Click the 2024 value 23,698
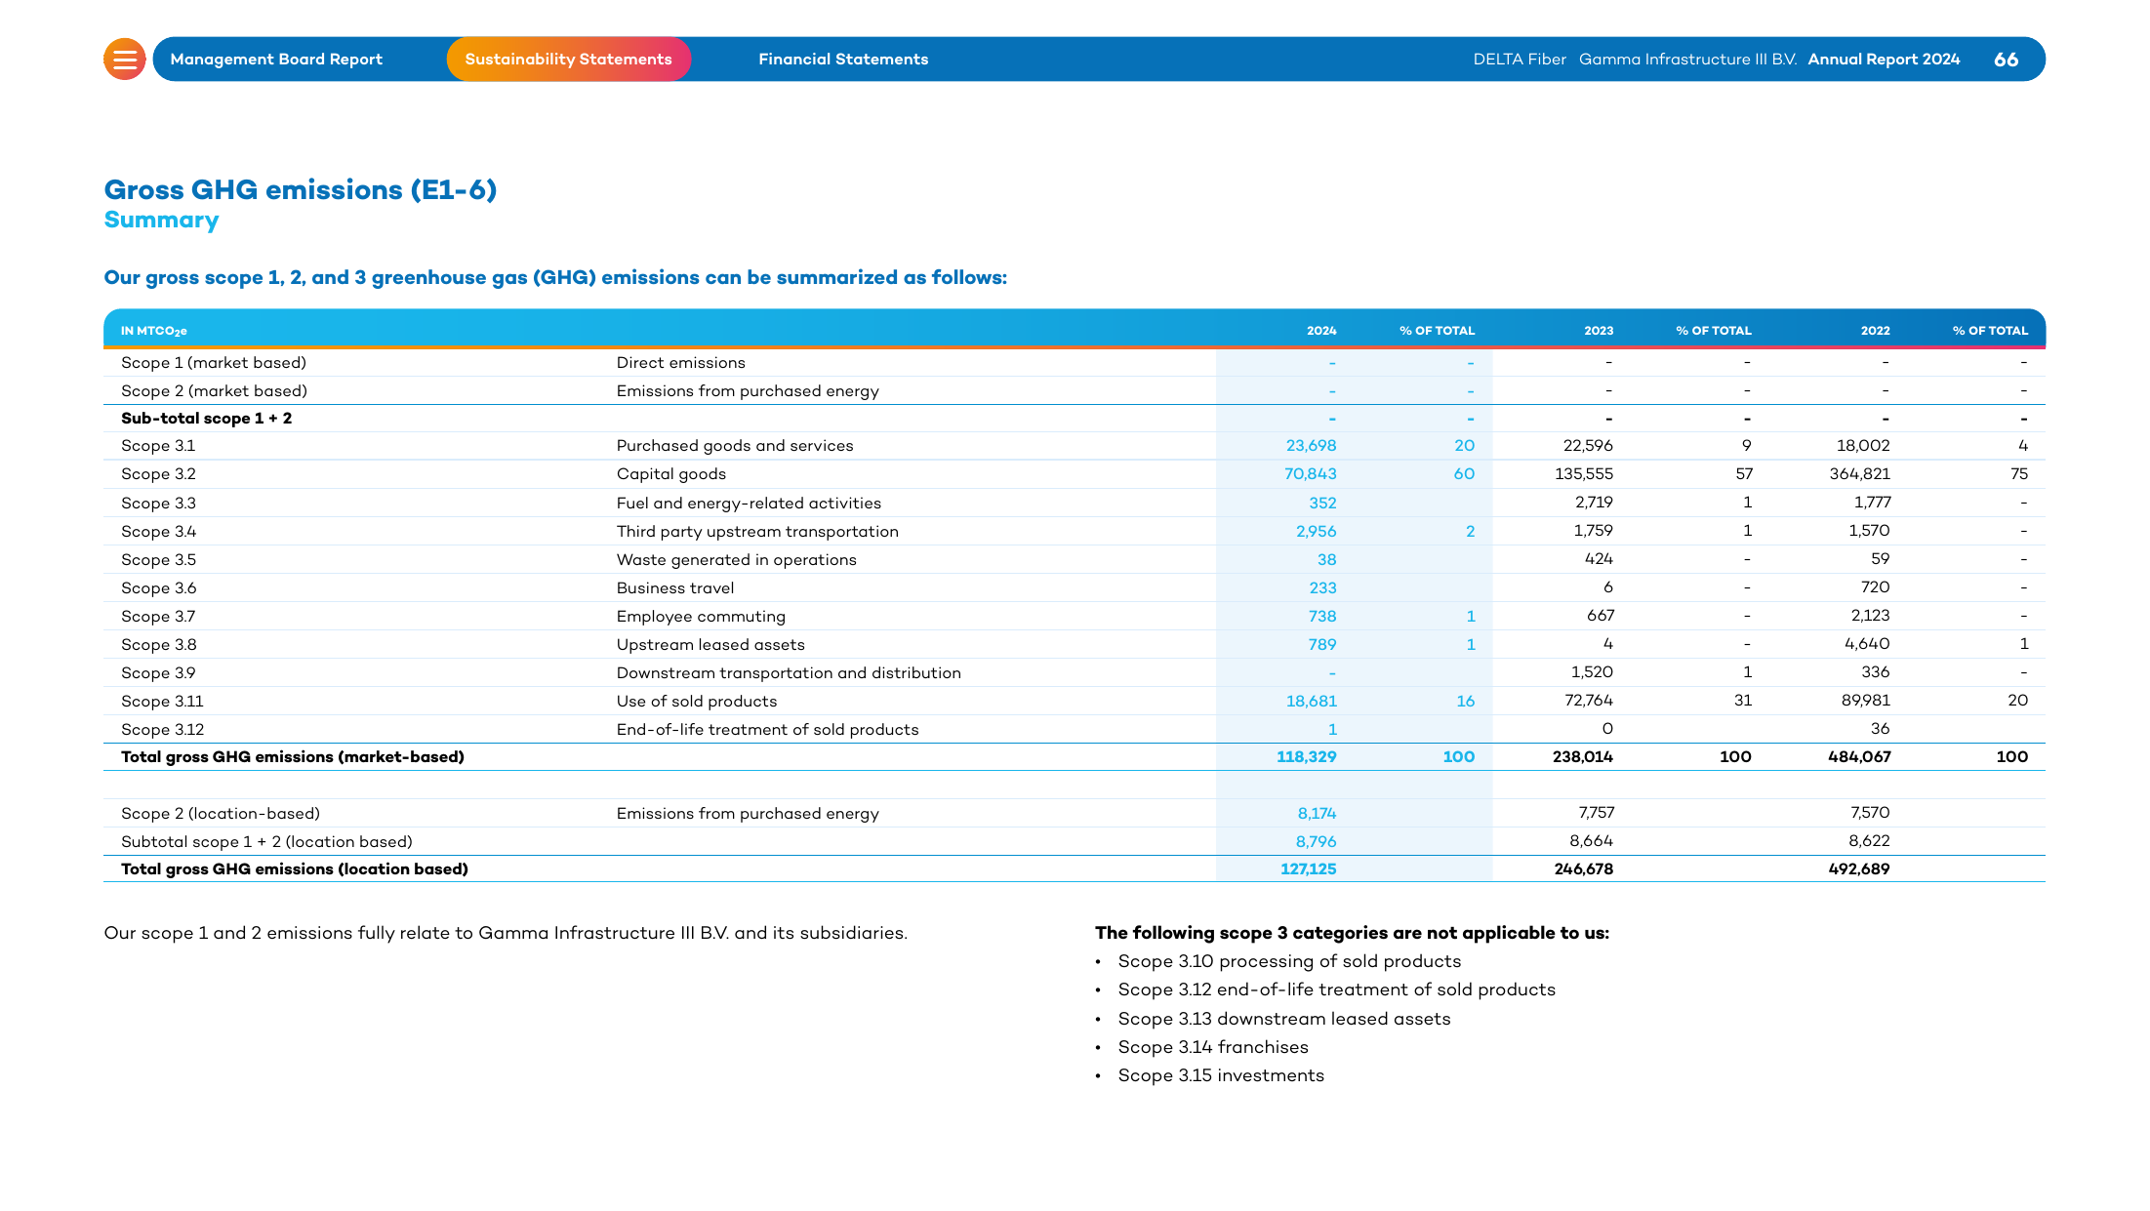 click(x=1311, y=446)
